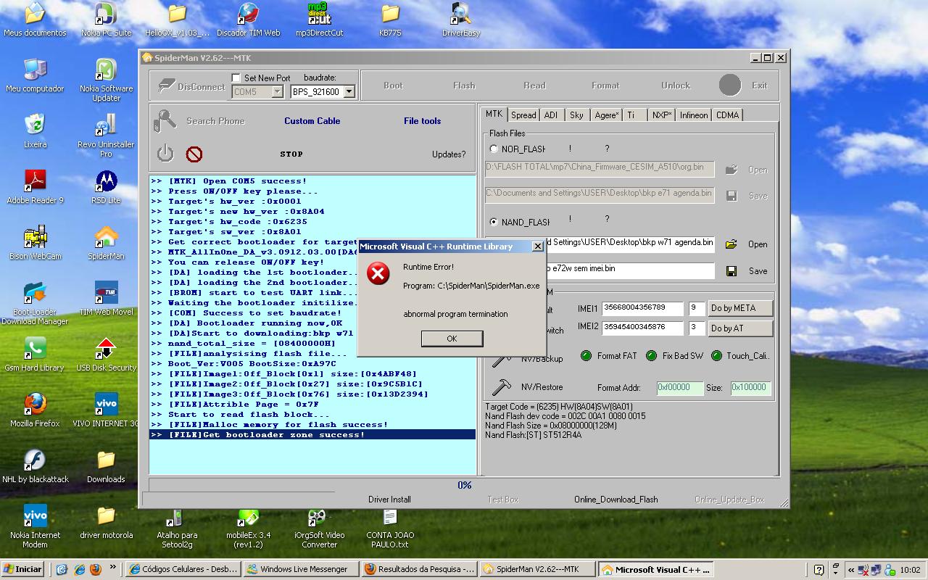The image size is (928, 580).
Task: Click the power icon beside STOP
Action: (165, 153)
